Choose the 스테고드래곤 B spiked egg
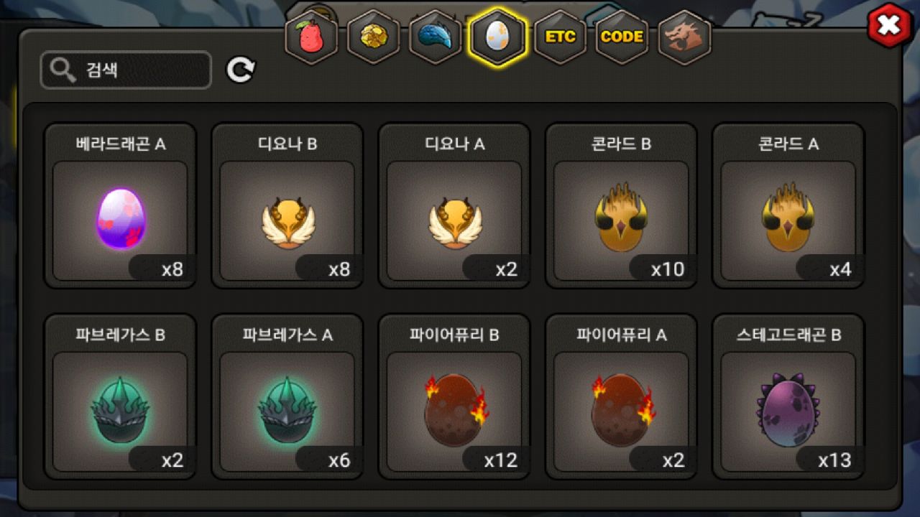 [788, 396]
